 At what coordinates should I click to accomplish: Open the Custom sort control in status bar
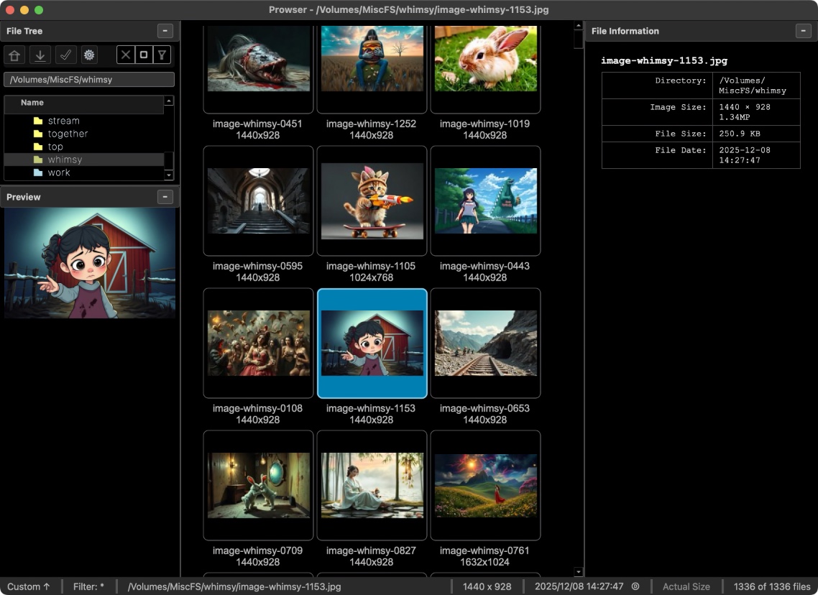coord(29,586)
